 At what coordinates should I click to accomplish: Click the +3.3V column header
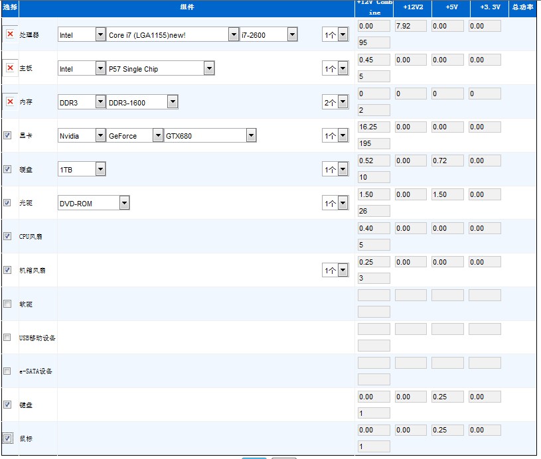(x=490, y=7)
